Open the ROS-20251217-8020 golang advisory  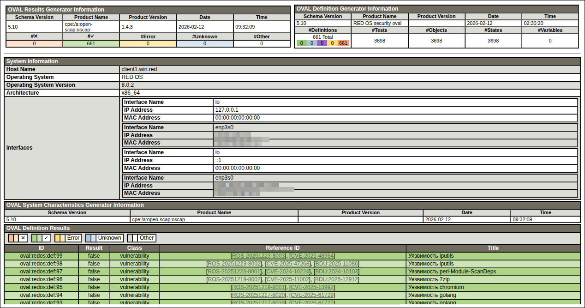click(x=259, y=295)
